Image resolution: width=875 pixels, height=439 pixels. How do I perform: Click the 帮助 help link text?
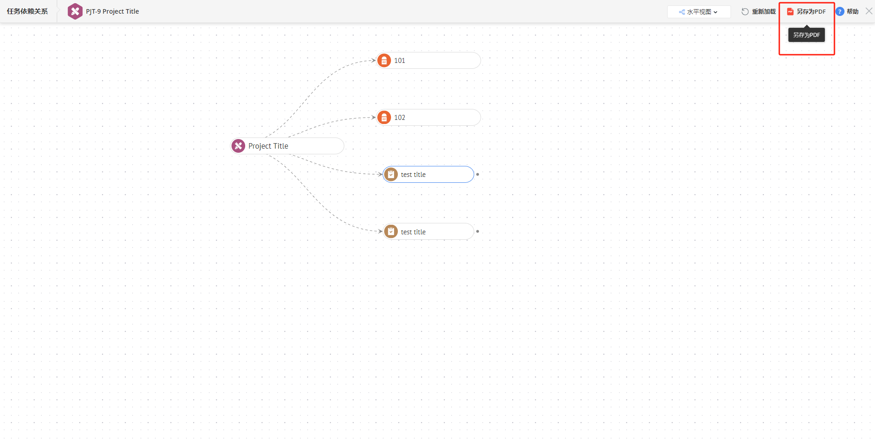point(852,11)
